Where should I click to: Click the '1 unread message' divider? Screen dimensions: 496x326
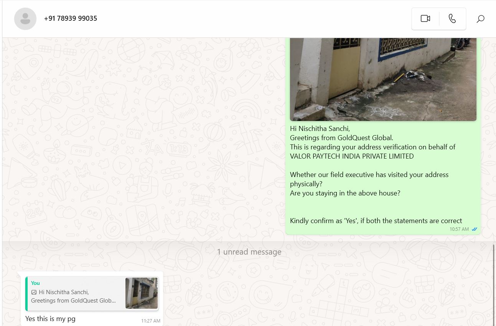click(x=249, y=252)
